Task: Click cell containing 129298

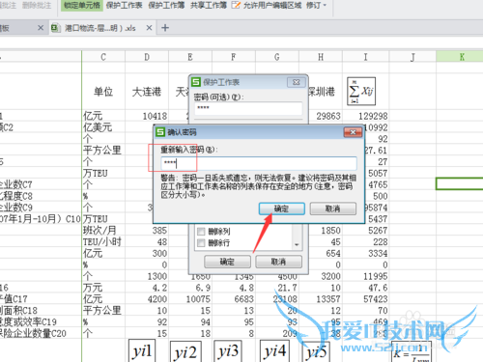Action: (x=366, y=116)
